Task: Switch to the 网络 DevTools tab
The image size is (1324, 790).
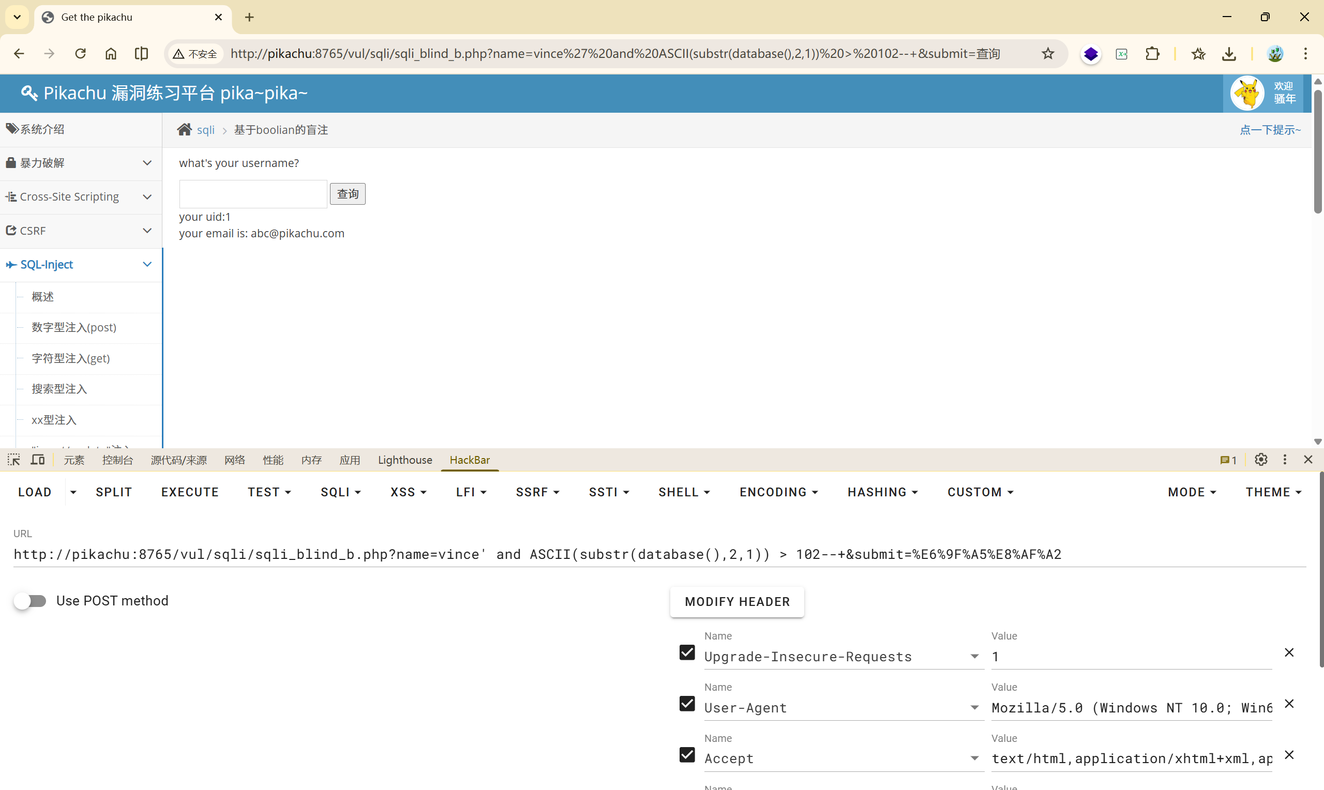Action: pos(235,460)
